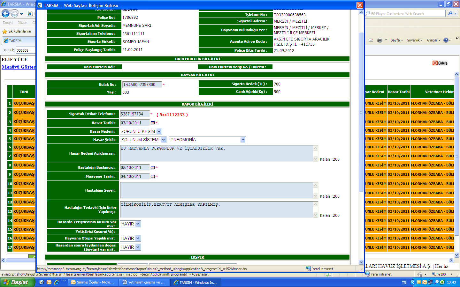
Task: Click the Türü column header
Action: [24, 92]
